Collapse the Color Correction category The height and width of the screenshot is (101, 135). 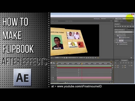pyautogui.click(x=115, y=39)
